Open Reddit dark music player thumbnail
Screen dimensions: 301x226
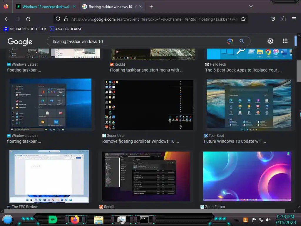tap(146, 177)
